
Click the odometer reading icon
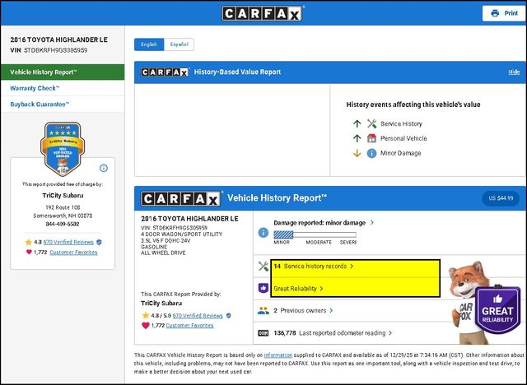click(x=263, y=332)
